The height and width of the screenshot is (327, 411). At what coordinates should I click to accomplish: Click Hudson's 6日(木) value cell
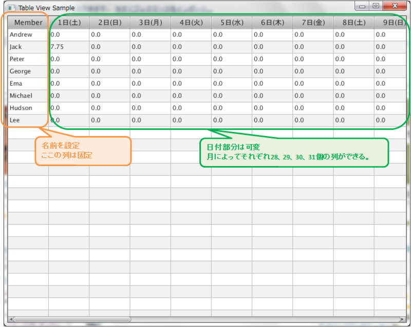272,108
